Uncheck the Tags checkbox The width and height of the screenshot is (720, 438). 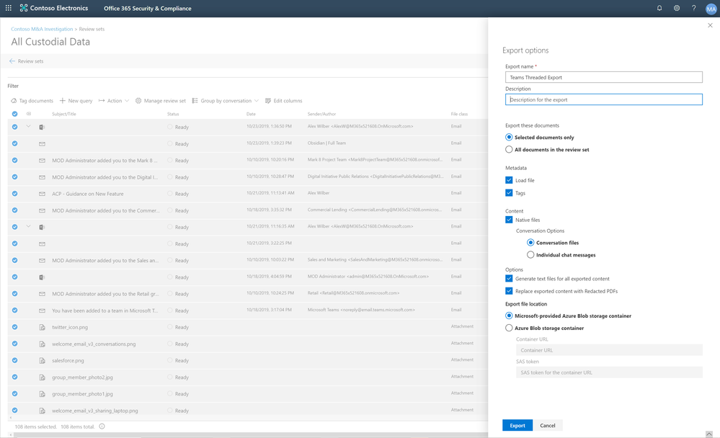pos(509,193)
